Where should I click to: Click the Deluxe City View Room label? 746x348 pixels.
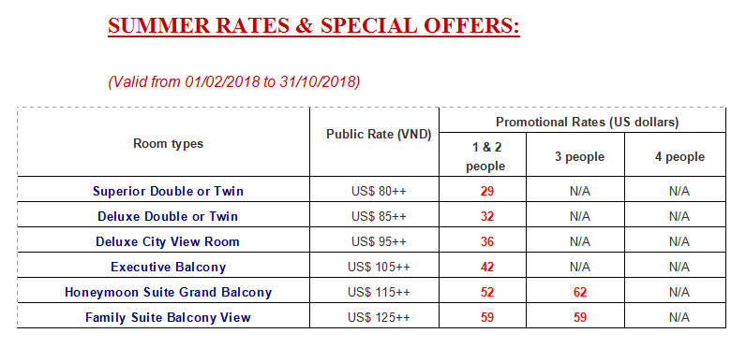168,241
